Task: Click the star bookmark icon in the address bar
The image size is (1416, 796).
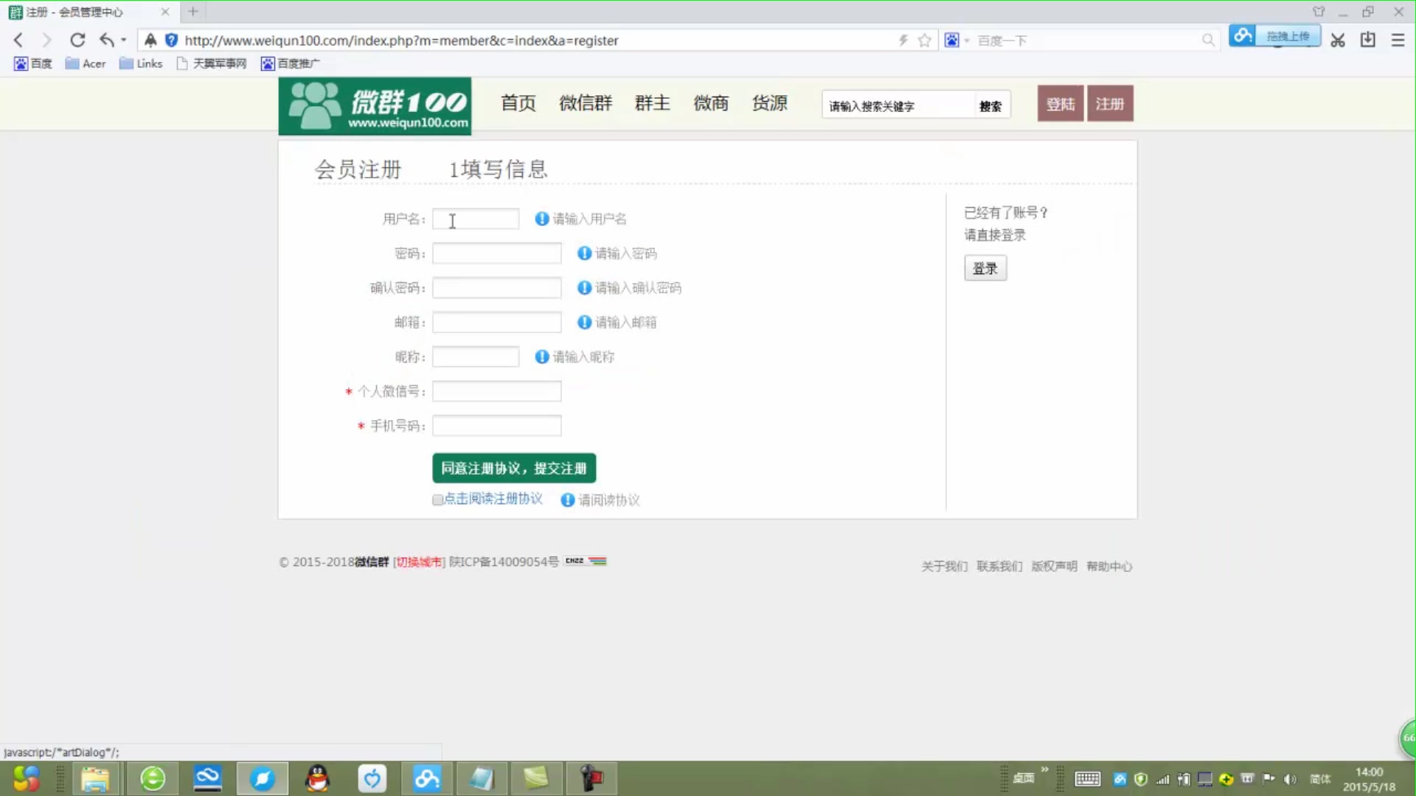Action: click(x=925, y=41)
